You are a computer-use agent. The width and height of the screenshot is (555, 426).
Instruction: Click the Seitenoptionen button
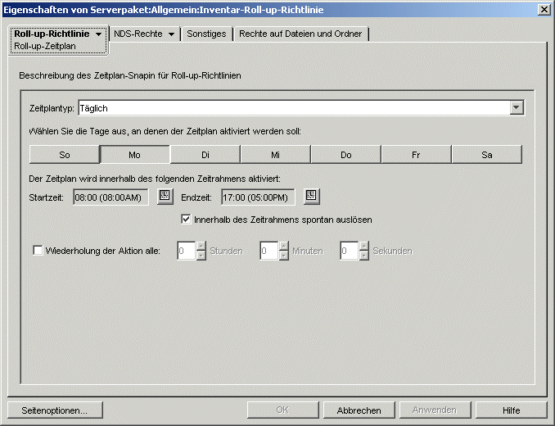pos(55,410)
